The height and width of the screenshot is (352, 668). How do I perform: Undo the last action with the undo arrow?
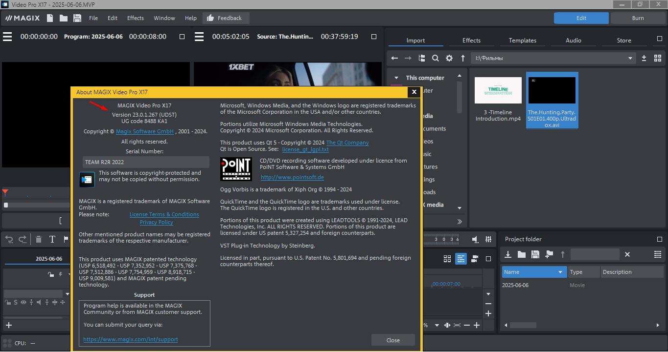[x=9, y=239]
